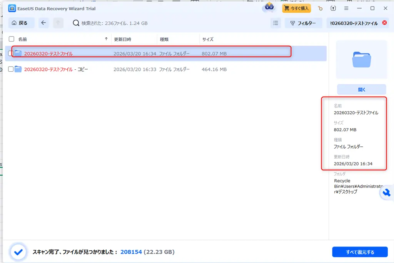Toggle the select-all checkbox in the header

(10, 39)
